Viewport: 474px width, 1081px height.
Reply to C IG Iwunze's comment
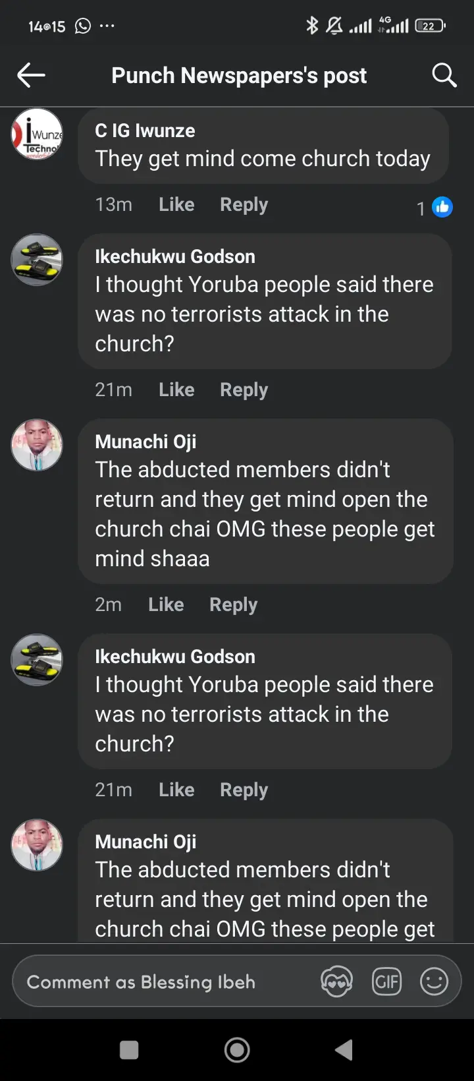coord(244,204)
